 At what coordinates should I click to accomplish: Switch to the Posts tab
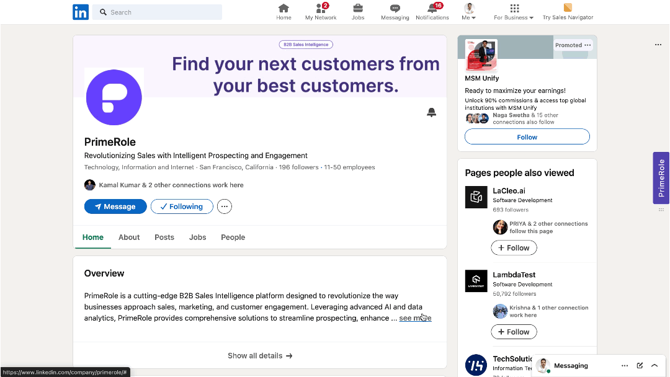pyautogui.click(x=164, y=237)
